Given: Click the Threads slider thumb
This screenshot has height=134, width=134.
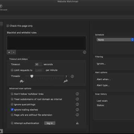Looking at the screenshot, I should 32,76.
